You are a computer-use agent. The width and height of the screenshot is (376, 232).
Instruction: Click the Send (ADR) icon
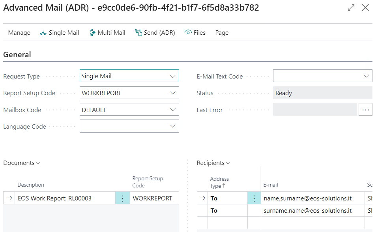pyautogui.click(x=138, y=32)
